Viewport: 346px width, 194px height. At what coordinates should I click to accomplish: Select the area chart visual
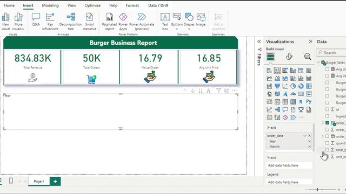point(277,78)
